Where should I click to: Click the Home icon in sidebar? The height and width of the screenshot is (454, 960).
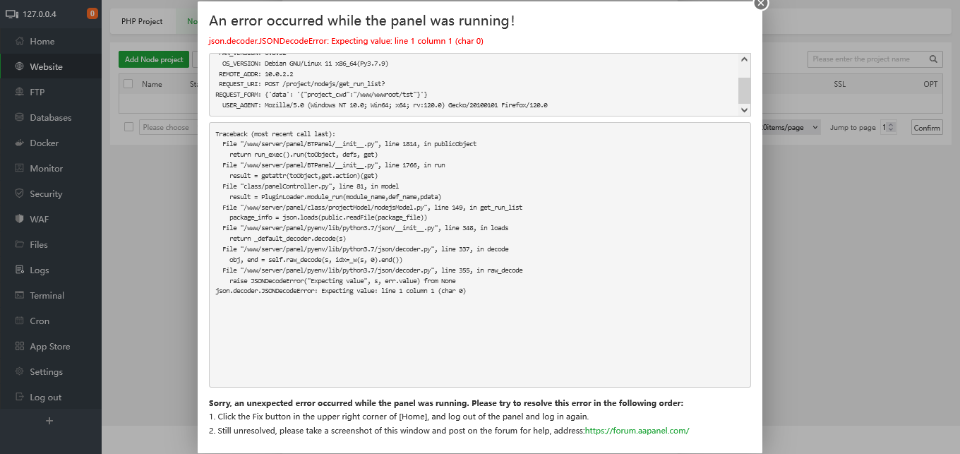point(19,42)
